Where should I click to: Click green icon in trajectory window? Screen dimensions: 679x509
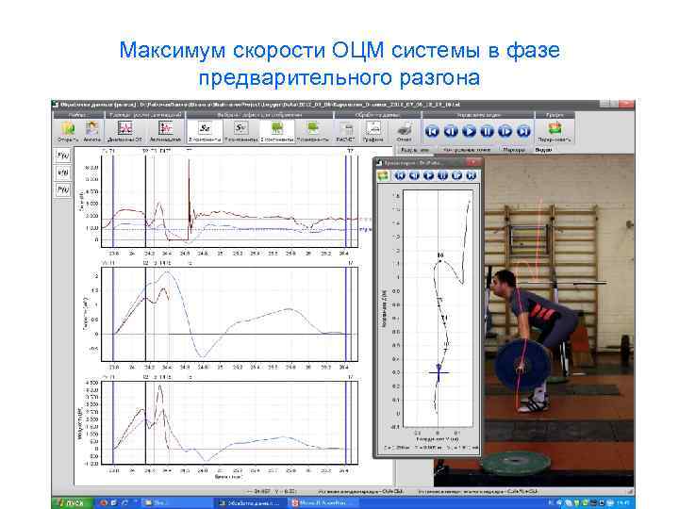click(x=383, y=175)
